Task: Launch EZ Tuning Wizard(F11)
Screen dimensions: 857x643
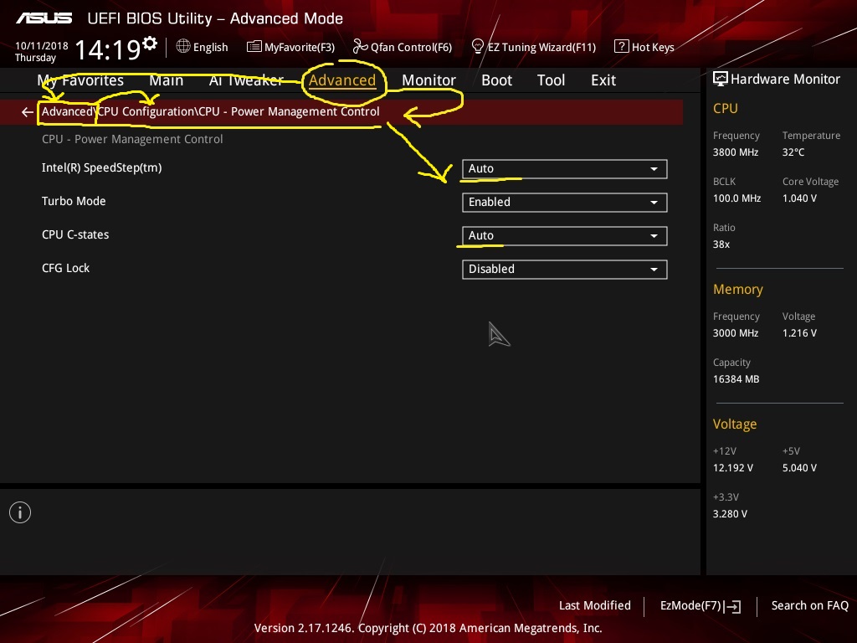Action: tap(533, 47)
